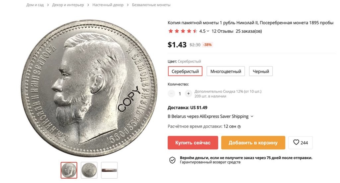This screenshot has height=183, width=340.
Task: Choose the Многоцветный color option
Action: [226, 71]
